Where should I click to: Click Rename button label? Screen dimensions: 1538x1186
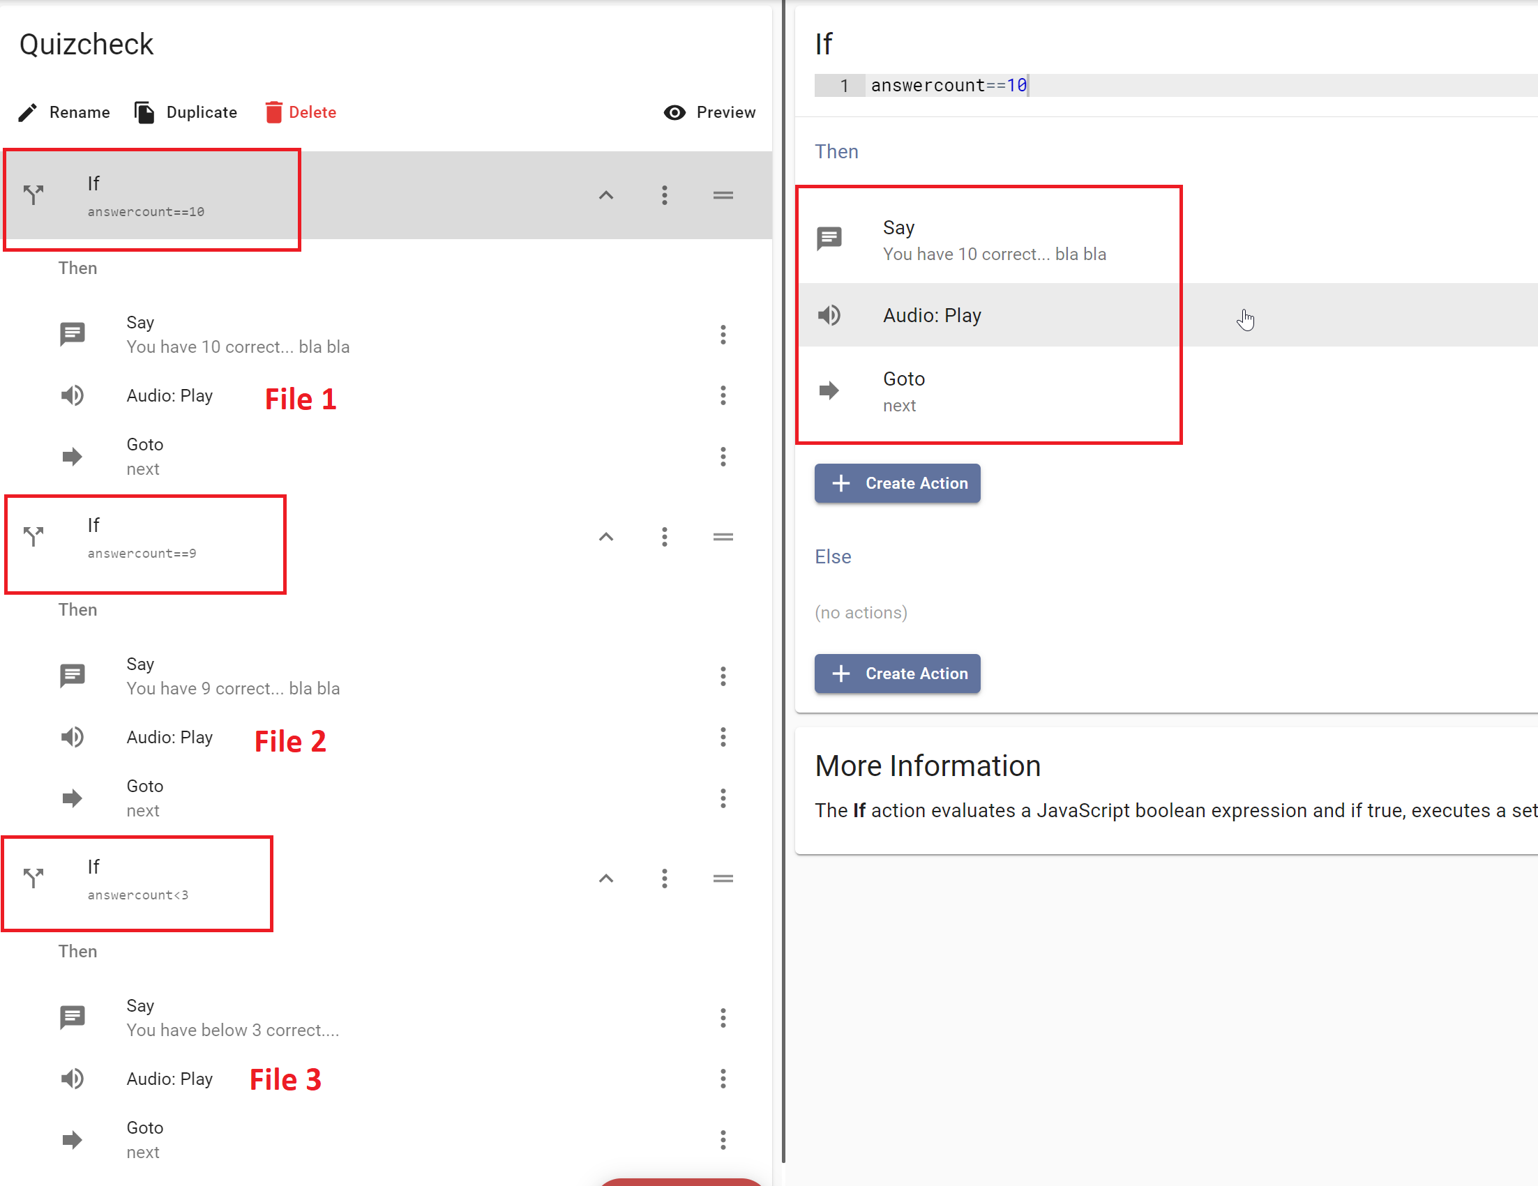point(80,113)
